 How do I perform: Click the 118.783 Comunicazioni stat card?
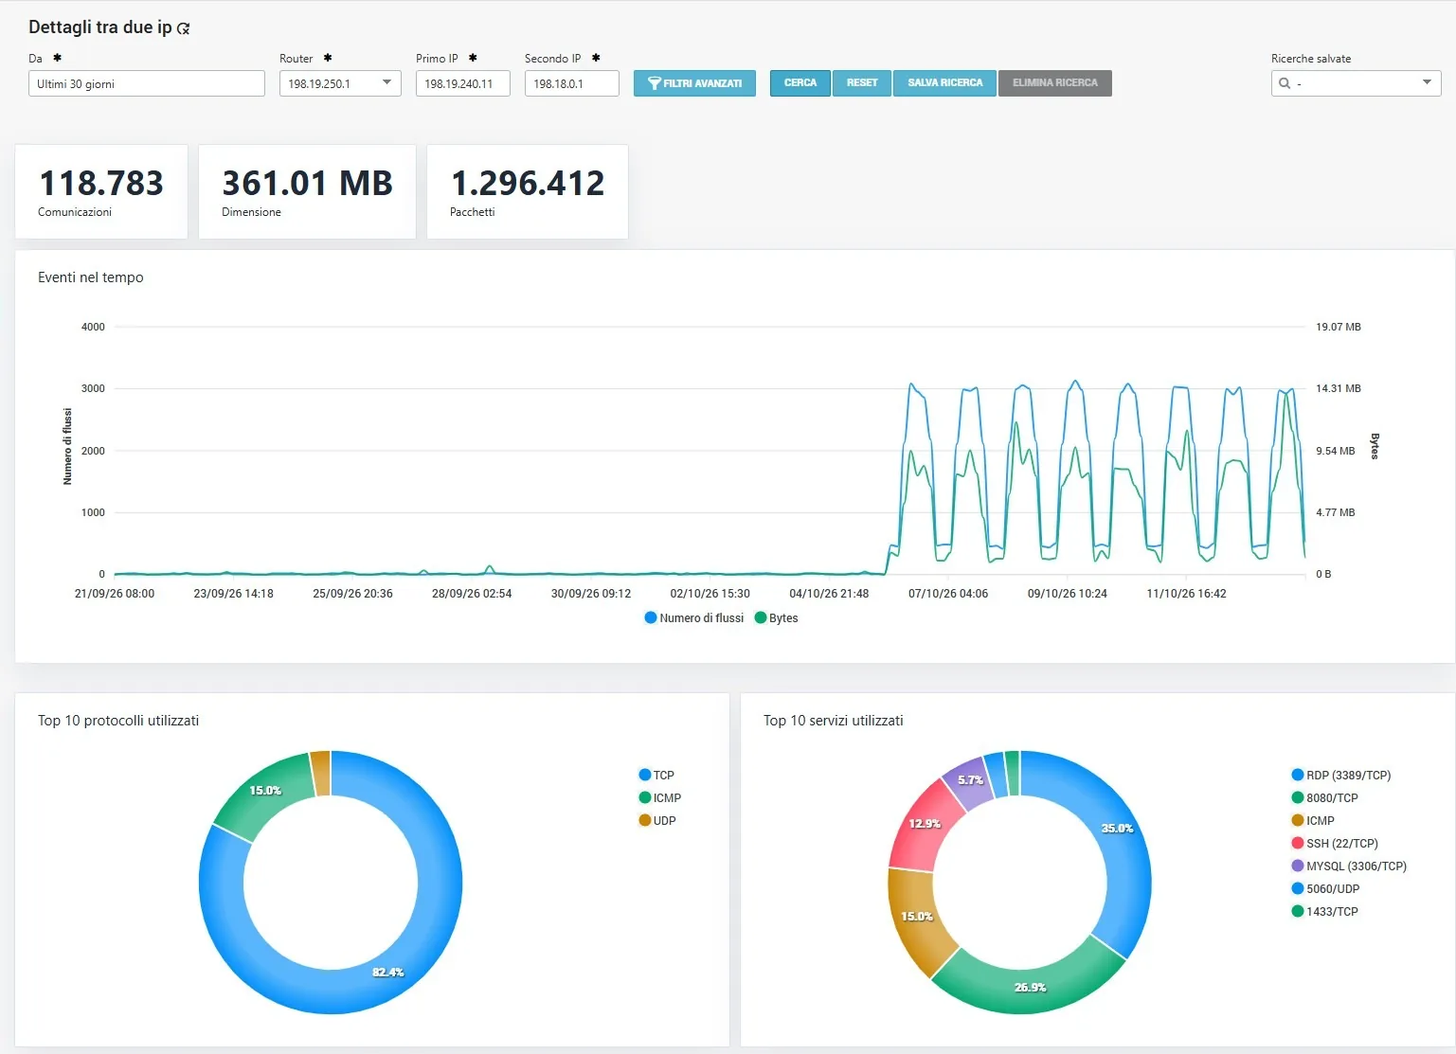click(x=101, y=191)
